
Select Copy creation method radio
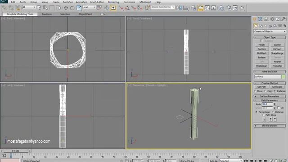(x=265, y=91)
